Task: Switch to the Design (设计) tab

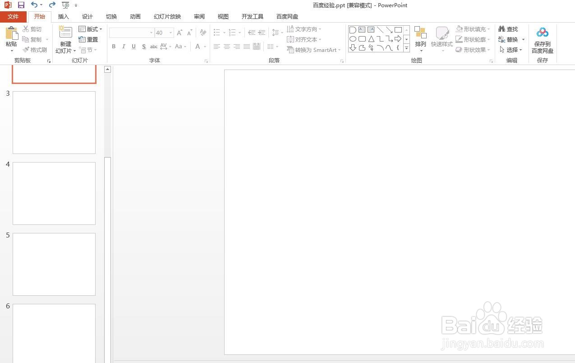Action: (x=87, y=17)
